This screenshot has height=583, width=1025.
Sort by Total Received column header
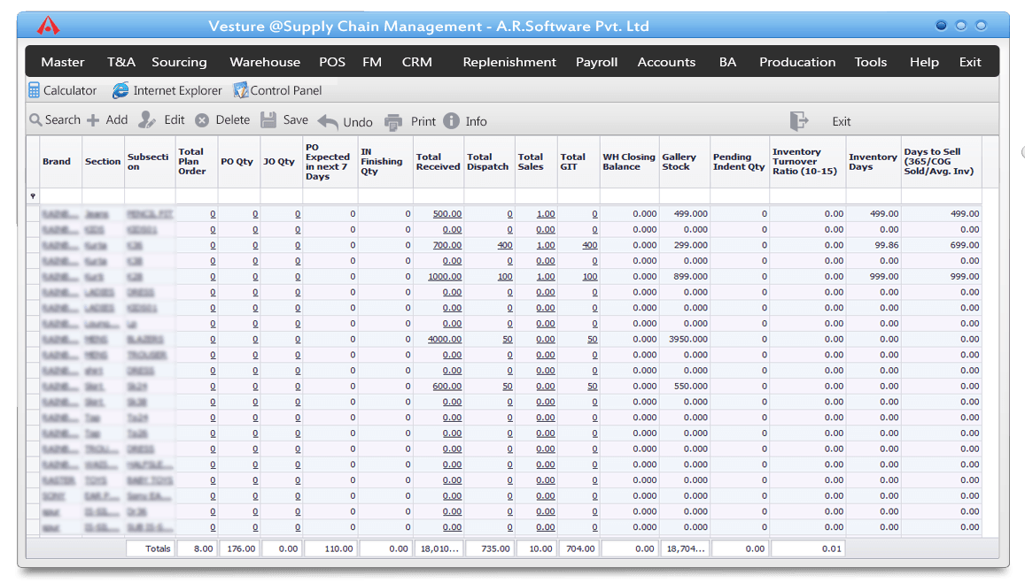coord(438,162)
